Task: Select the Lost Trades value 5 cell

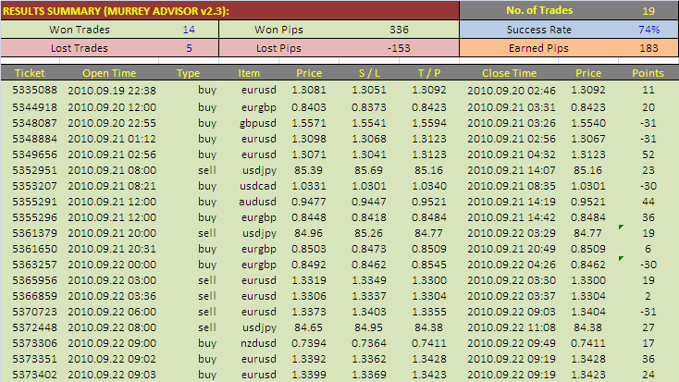Action: [189, 48]
